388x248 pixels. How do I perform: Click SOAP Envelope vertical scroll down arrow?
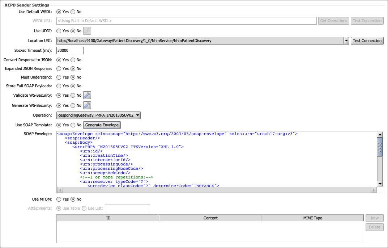coord(380,184)
